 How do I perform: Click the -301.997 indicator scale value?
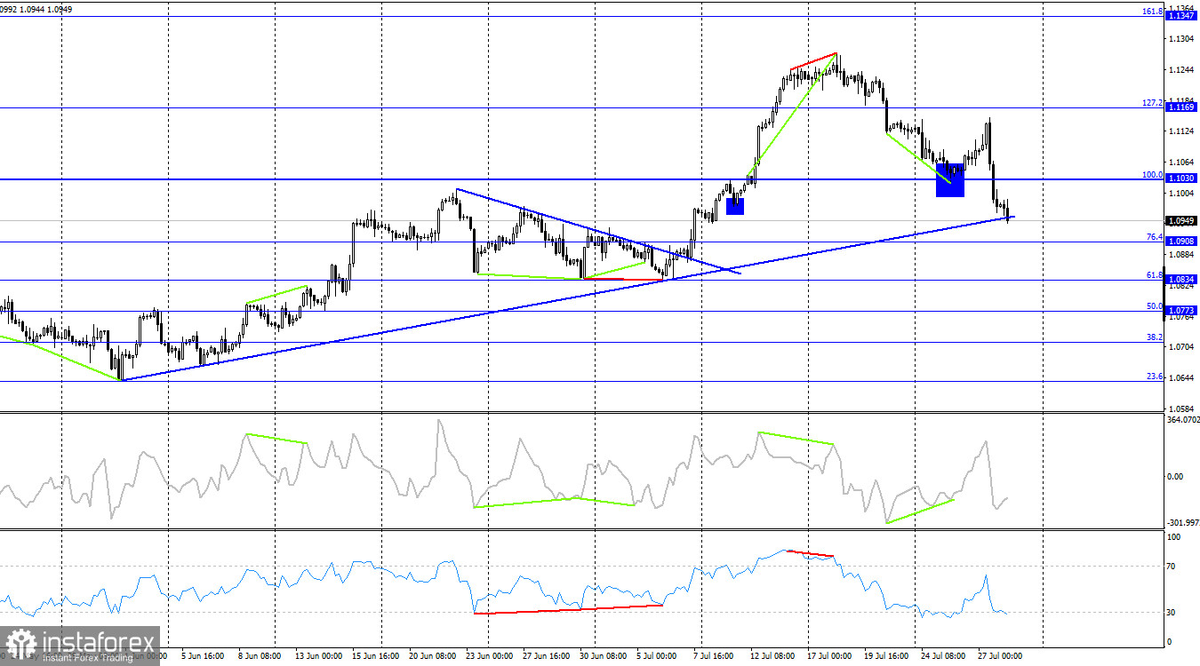[1182, 523]
